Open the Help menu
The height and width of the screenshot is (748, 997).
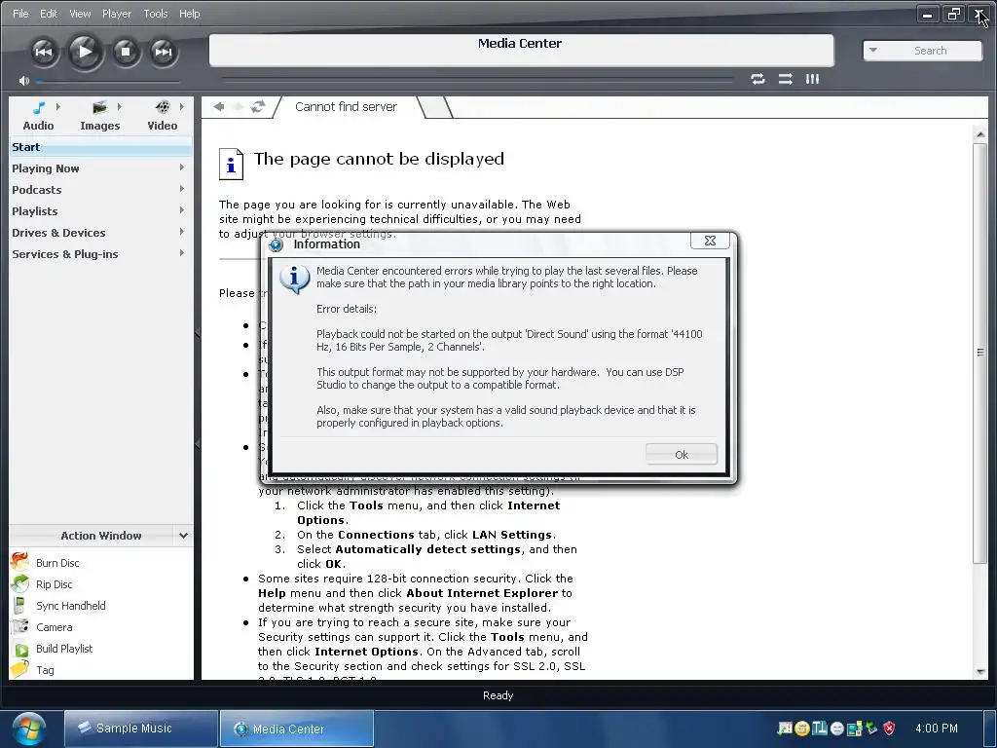[x=189, y=14]
